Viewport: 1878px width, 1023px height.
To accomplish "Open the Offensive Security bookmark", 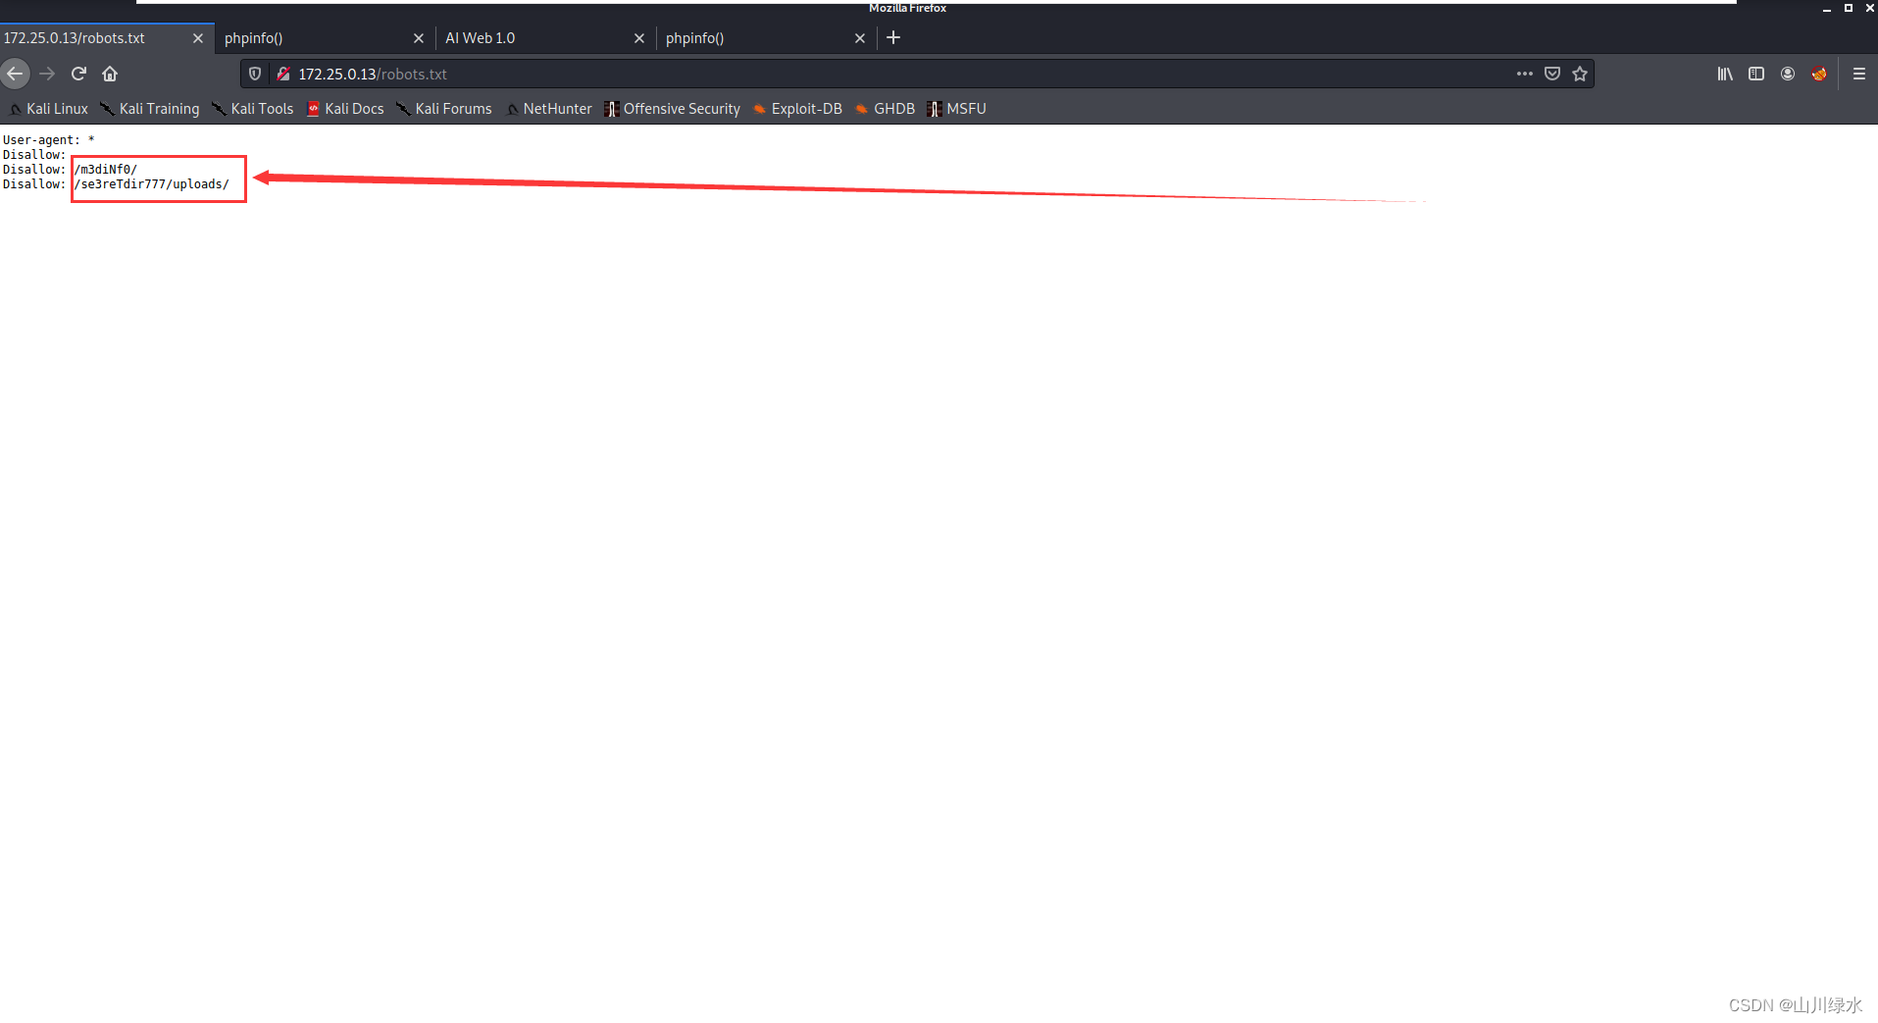I will (x=673, y=109).
